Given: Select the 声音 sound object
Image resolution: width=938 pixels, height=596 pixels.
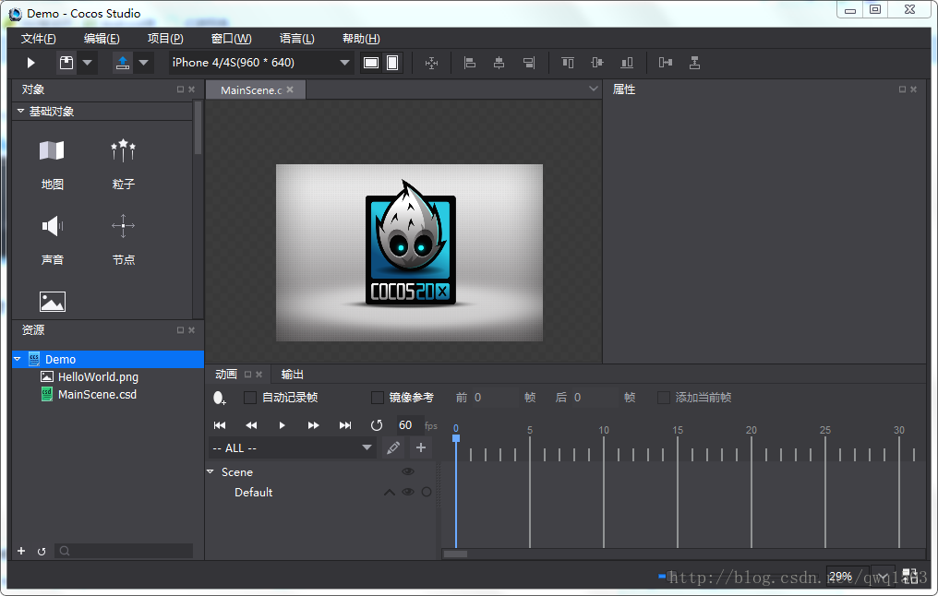Looking at the screenshot, I should 52,240.
